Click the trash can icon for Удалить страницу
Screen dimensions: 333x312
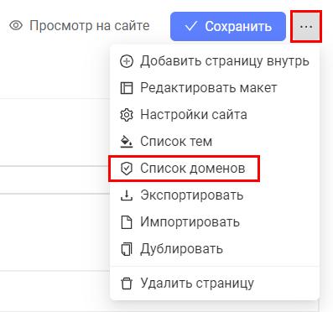click(127, 283)
